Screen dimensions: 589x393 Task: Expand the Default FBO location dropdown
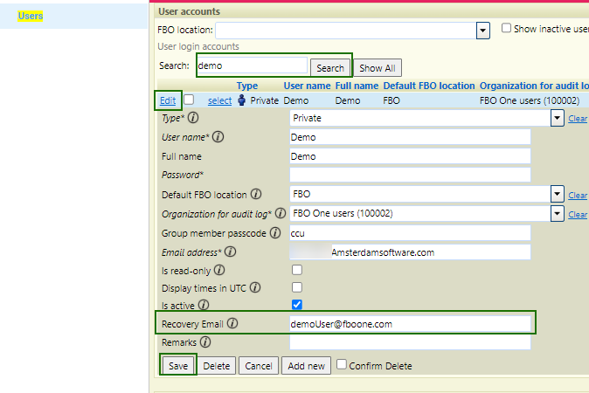tap(557, 195)
